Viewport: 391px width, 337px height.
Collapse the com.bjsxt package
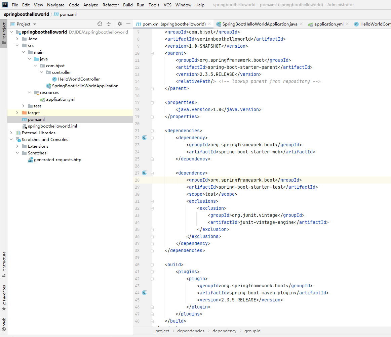click(35, 66)
